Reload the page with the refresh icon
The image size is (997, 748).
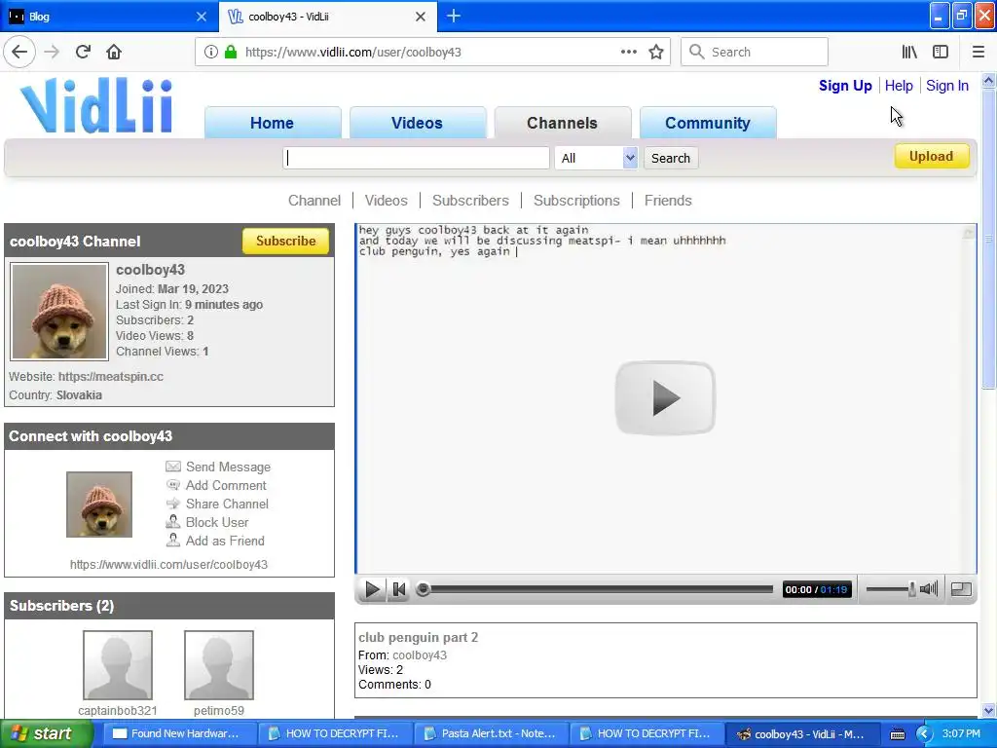click(83, 53)
